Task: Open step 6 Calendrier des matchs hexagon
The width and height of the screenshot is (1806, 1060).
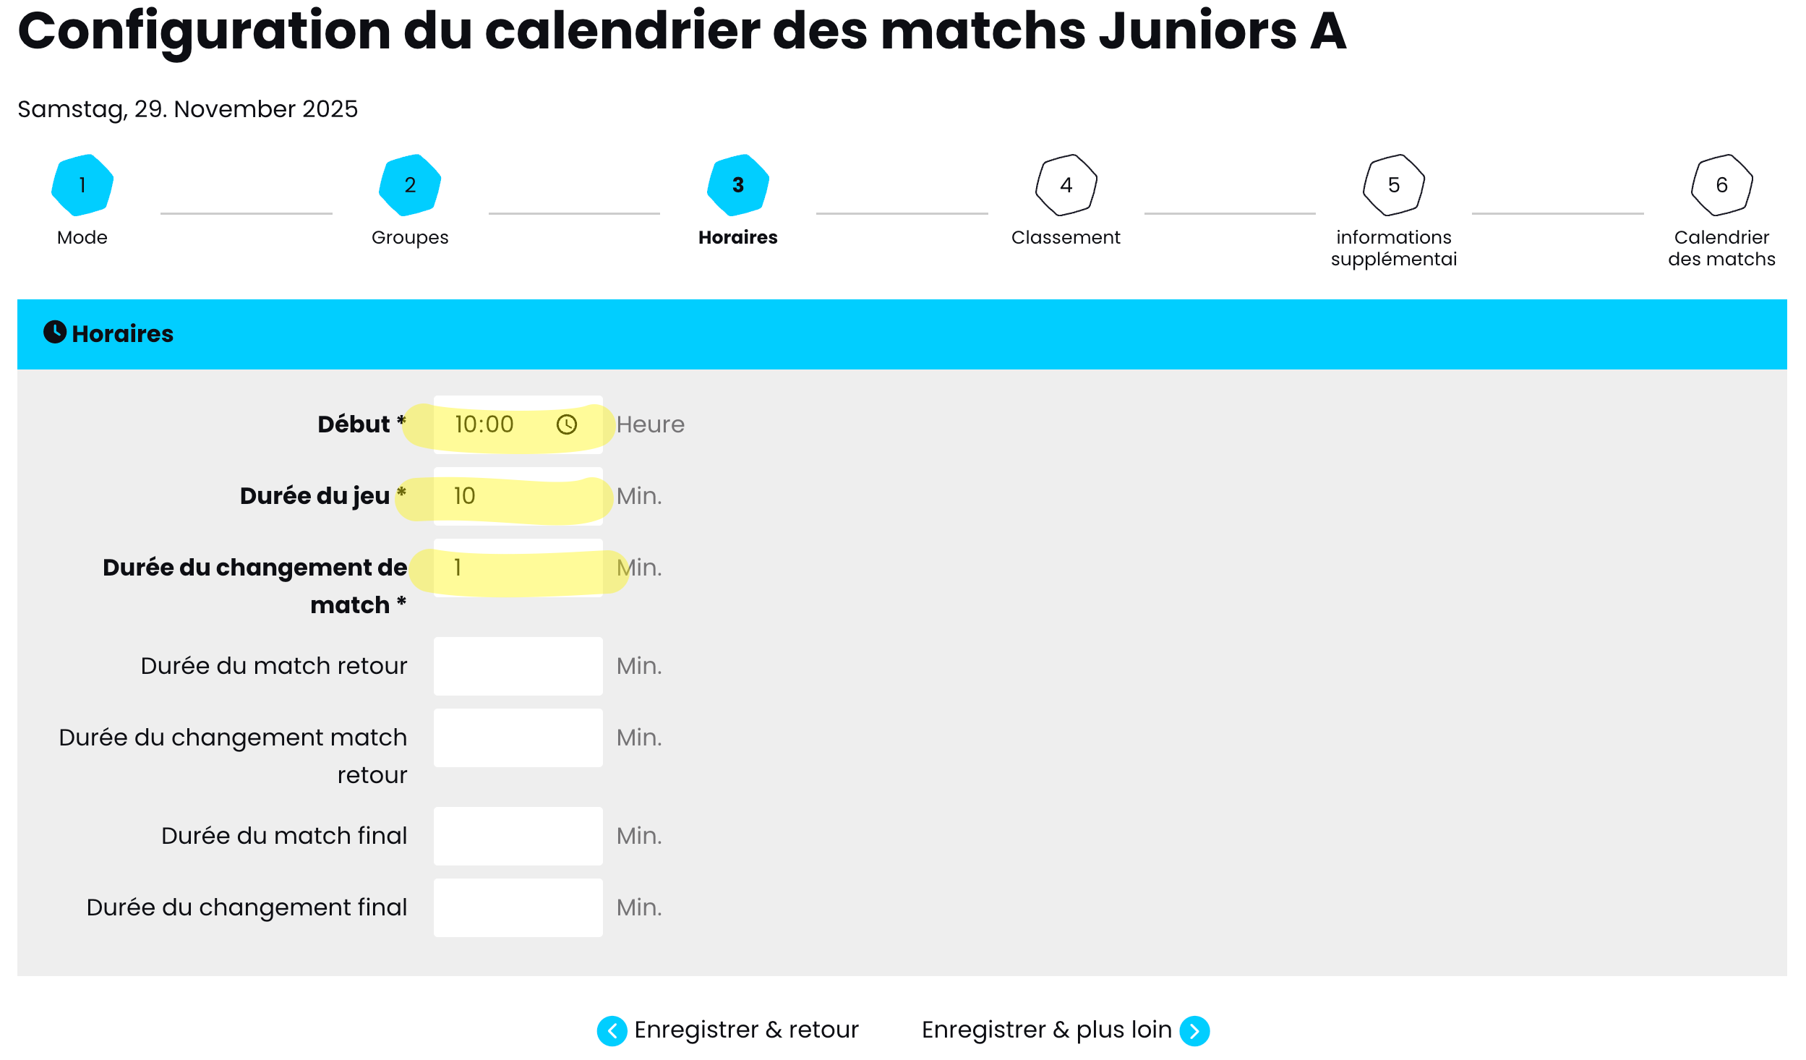Action: 1721,185
